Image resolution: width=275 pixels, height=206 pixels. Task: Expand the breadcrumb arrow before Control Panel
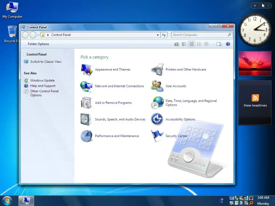(48, 35)
